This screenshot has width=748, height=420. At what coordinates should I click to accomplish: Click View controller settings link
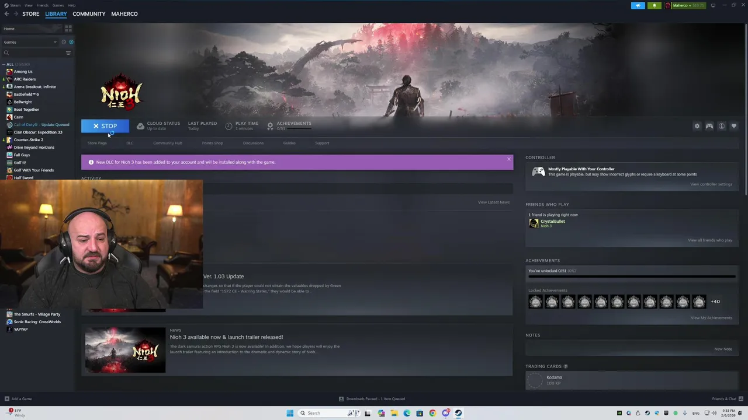click(x=711, y=184)
